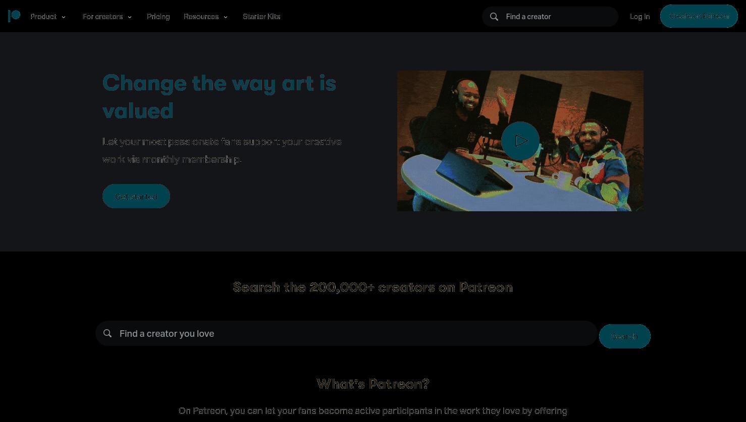This screenshot has height=422, width=746.
Task: Click the magnifier icon in the top search
Action: 494,17
